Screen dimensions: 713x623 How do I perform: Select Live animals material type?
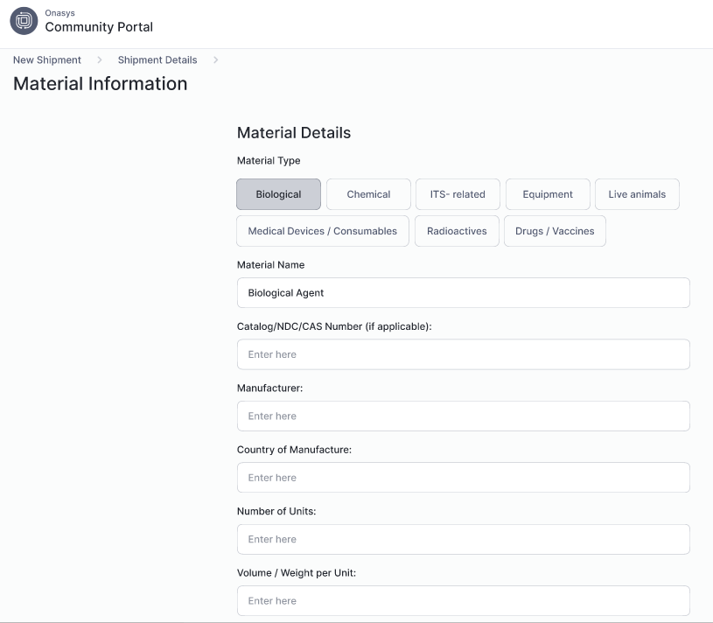coord(637,194)
